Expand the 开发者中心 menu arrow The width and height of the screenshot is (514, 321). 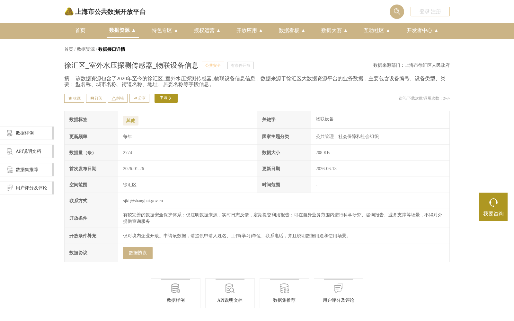tap(436, 30)
